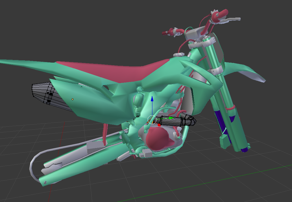Screen dimensions: 292x202
Task: Click the green Y-axis handle of the transform manipulator
Action: [171, 118]
